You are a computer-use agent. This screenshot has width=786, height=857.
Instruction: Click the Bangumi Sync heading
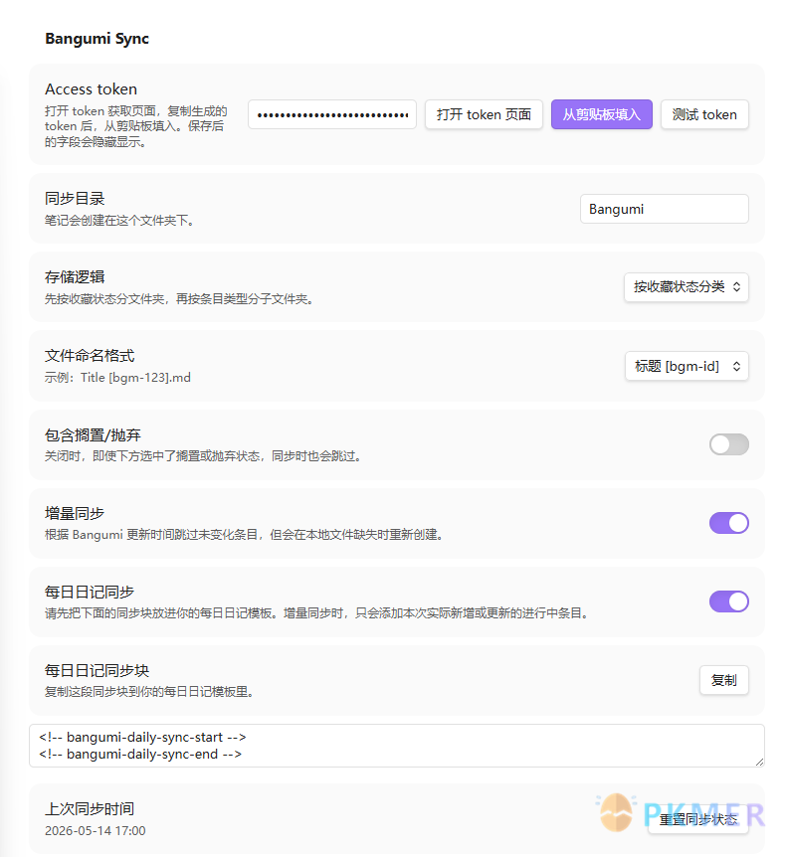point(97,39)
